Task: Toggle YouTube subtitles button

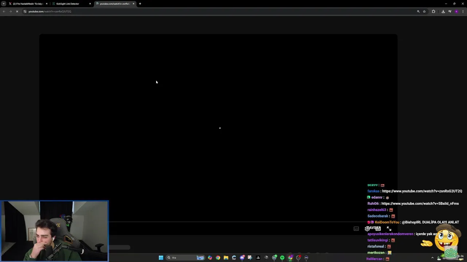Action: pos(356,229)
